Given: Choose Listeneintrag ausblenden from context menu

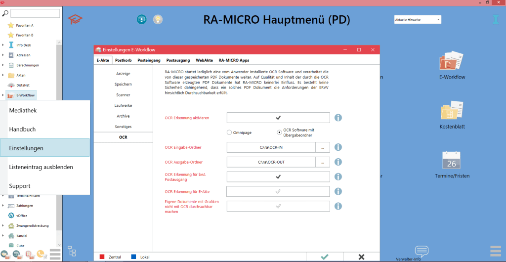Looking at the screenshot, I should point(45,167).
